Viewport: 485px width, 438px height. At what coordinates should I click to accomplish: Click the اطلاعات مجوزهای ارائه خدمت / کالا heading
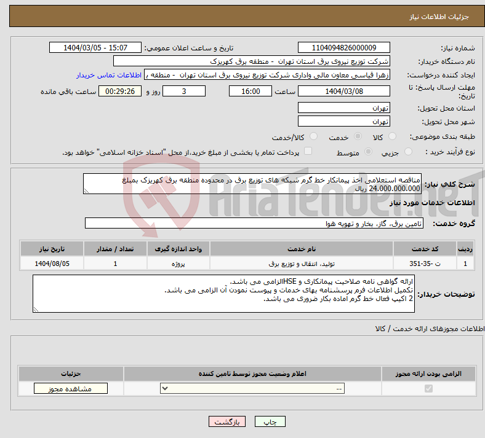coord(430,329)
